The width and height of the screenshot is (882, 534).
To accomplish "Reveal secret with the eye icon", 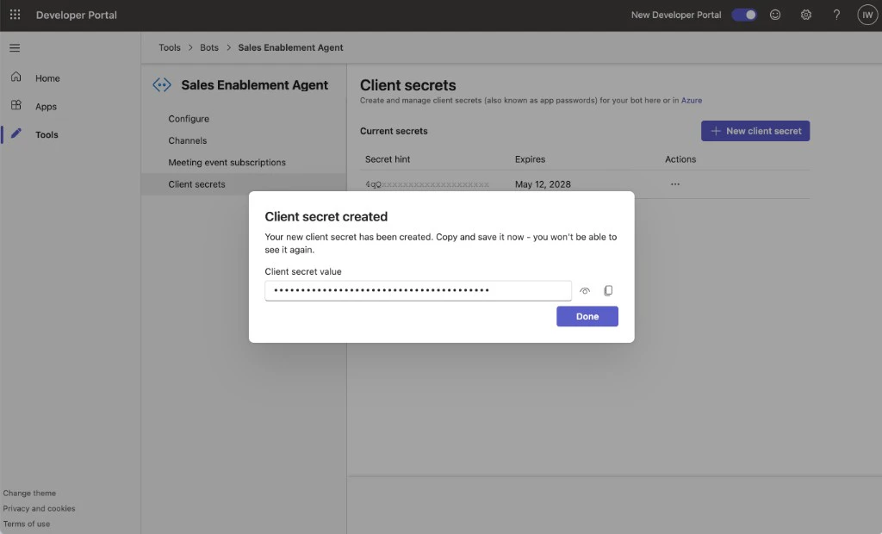I will tap(585, 291).
